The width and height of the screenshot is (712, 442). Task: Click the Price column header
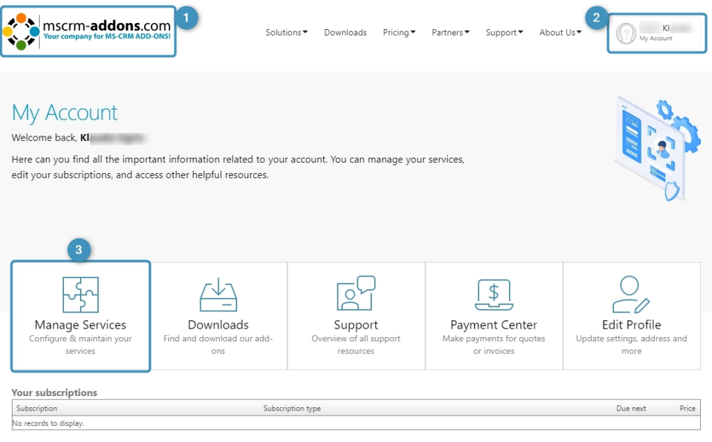[687, 408]
